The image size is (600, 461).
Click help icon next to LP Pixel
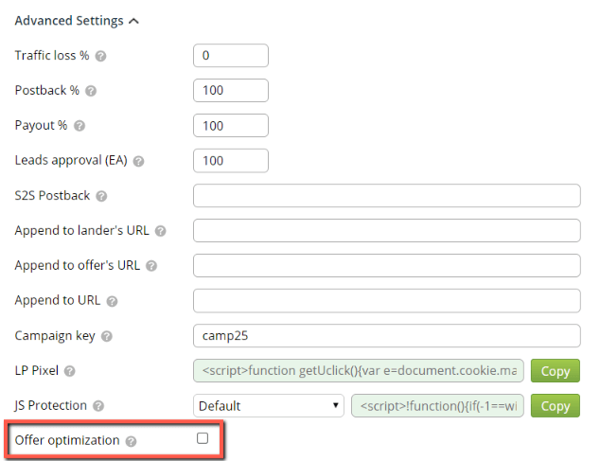pyautogui.click(x=70, y=371)
